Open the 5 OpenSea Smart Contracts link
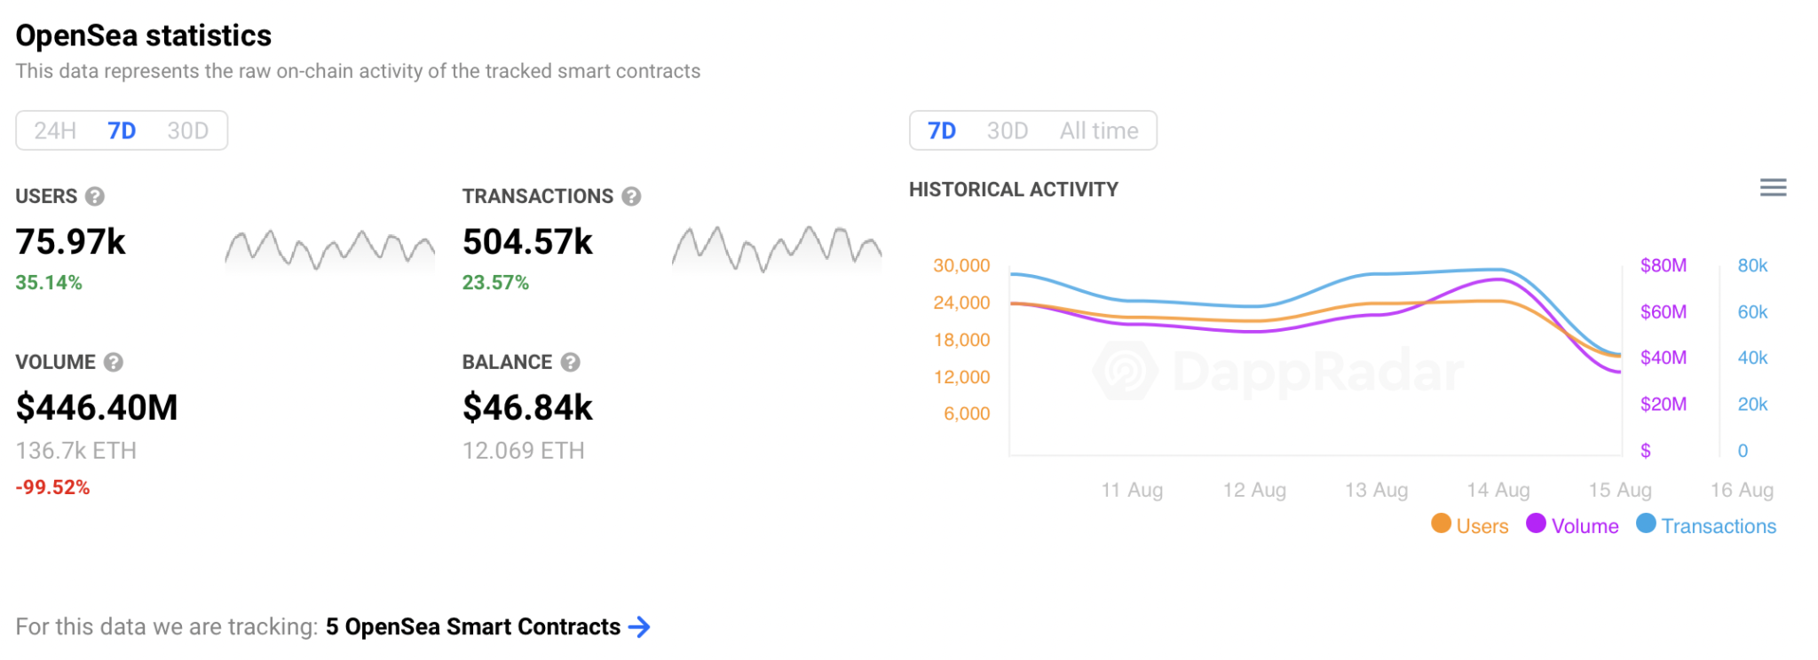This screenshot has height=660, width=1818. coord(472,627)
